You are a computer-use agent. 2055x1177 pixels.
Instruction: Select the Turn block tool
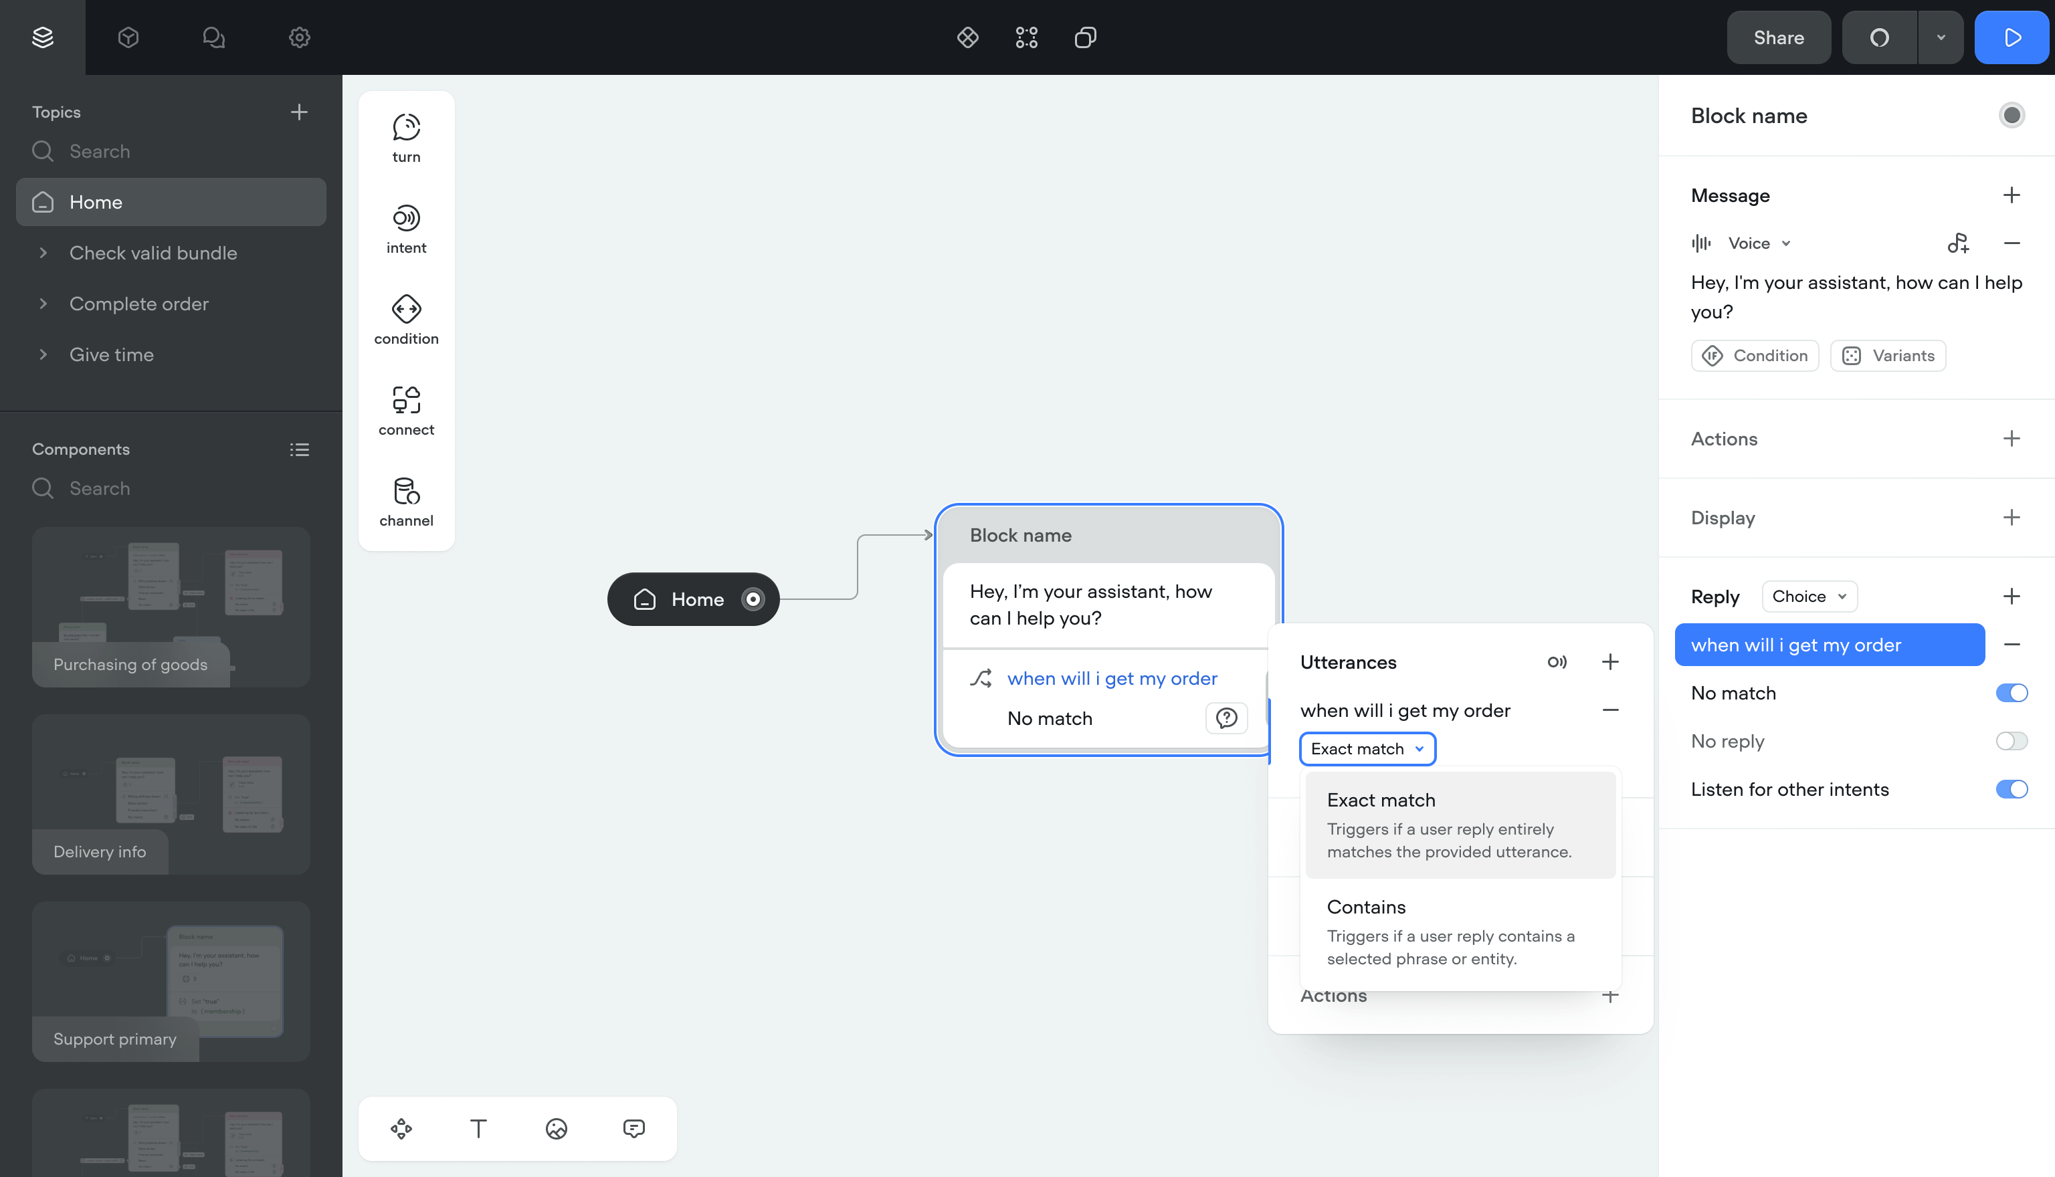point(406,136)
